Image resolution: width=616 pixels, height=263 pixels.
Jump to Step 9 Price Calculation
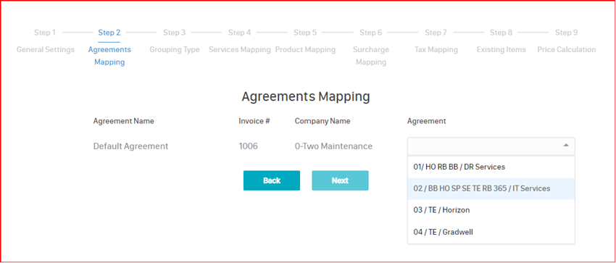(567, 41)
